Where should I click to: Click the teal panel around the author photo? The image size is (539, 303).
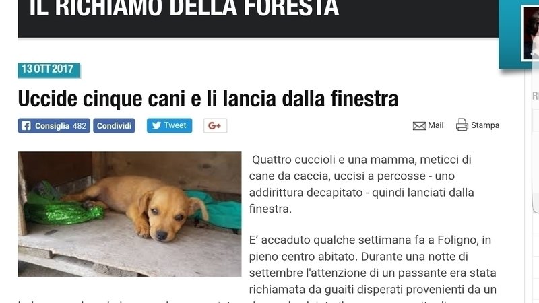[519, 34]
